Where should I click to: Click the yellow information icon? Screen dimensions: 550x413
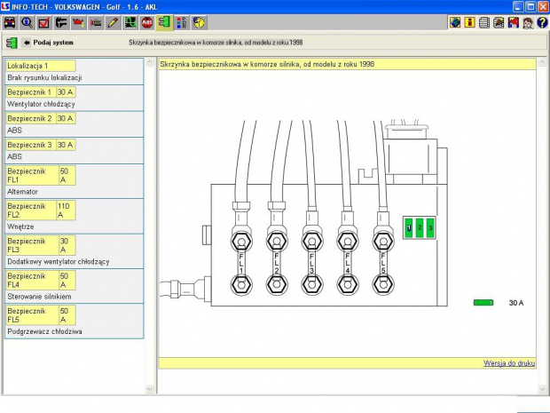[469, 23]
